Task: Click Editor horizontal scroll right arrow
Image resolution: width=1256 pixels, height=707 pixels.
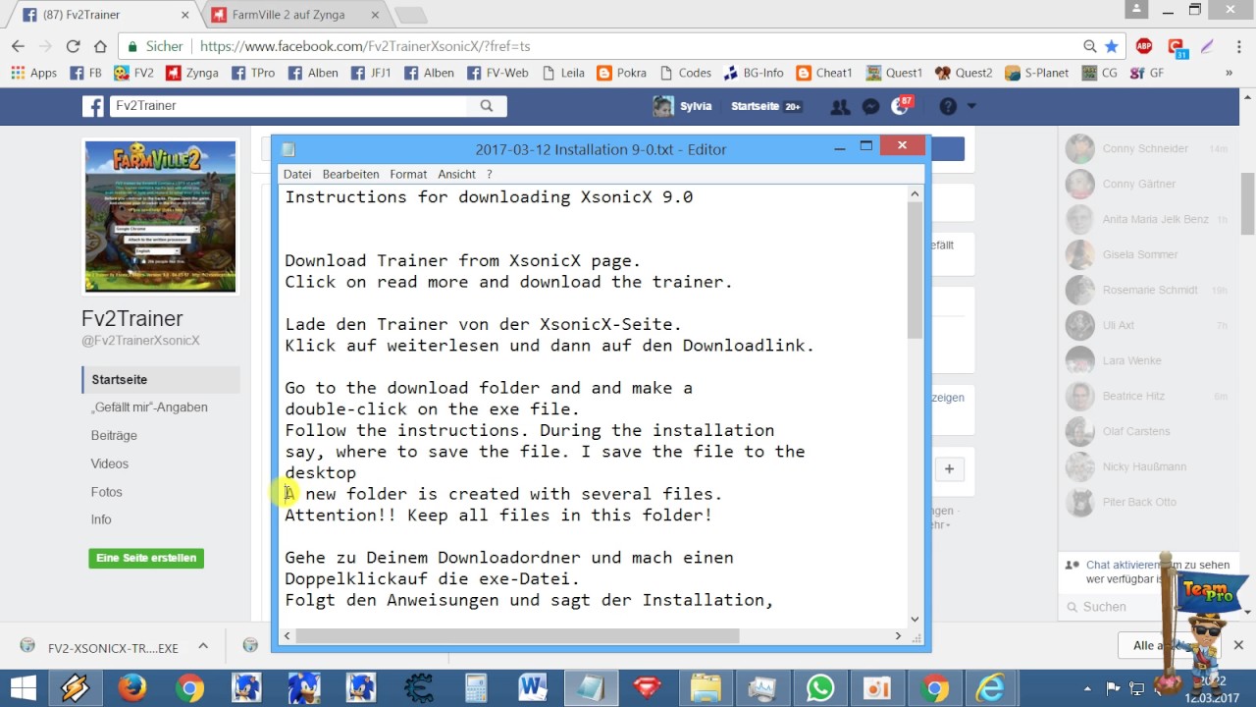Action: 897,636
